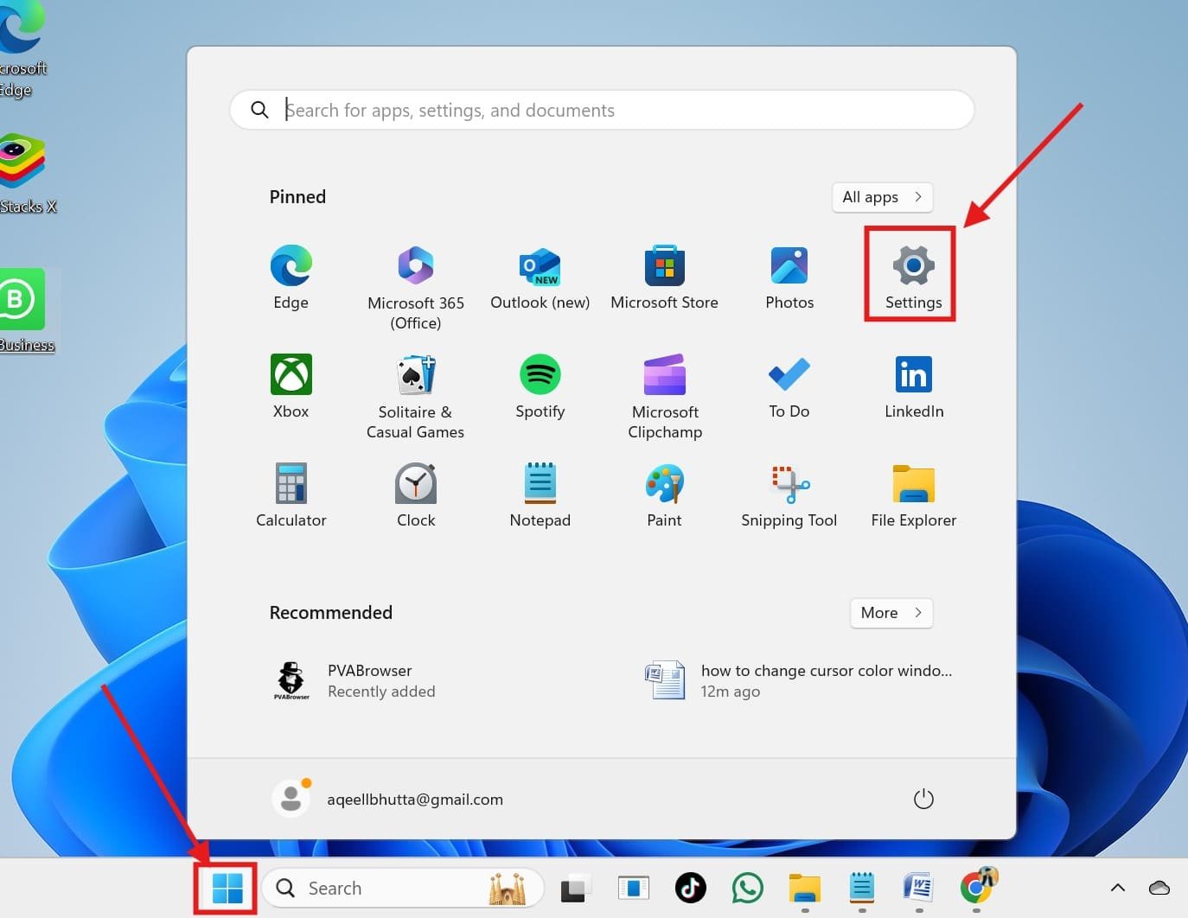Screen dimensions: 1188x918
Task: Open Outlook (new) mail app
Action: 540,277
